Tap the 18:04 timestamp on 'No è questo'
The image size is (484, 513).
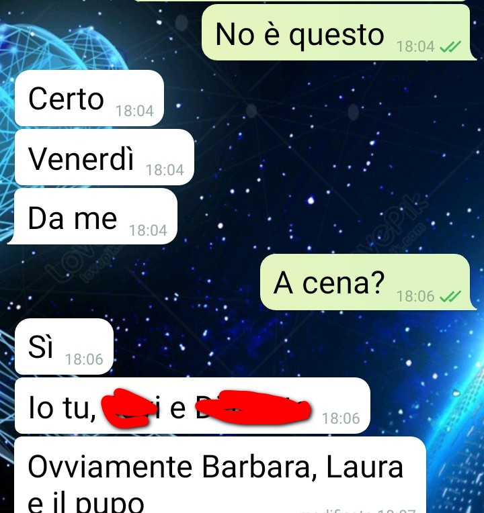(x=415, y=46)
